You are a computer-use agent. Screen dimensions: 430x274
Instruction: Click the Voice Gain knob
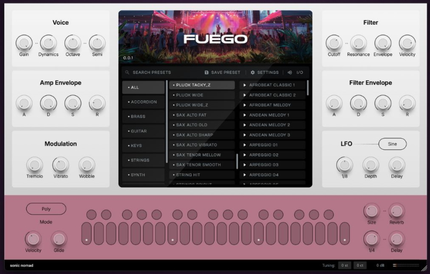coord(24,43)
